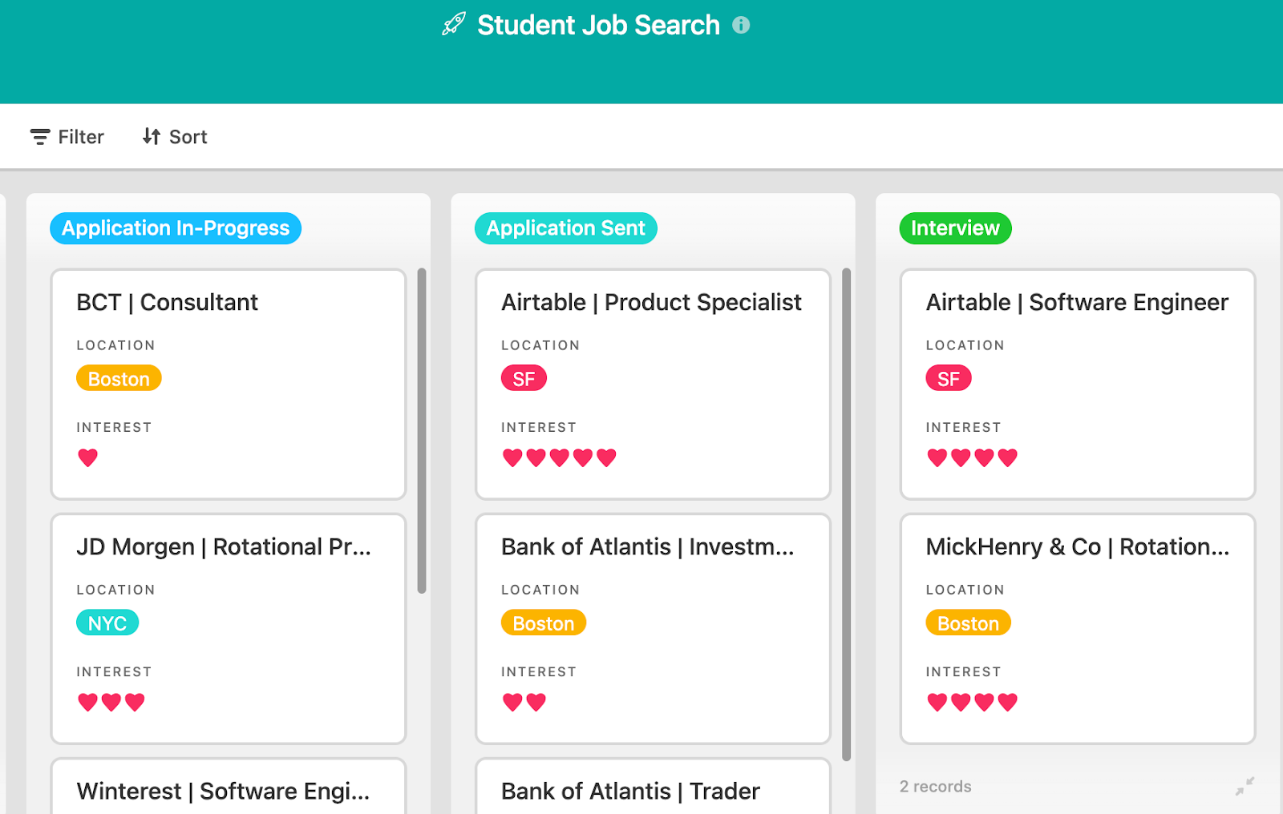1283x814 pixels.
Task: Click the third heart on the JD Morgen card
Action: [135, 702]
